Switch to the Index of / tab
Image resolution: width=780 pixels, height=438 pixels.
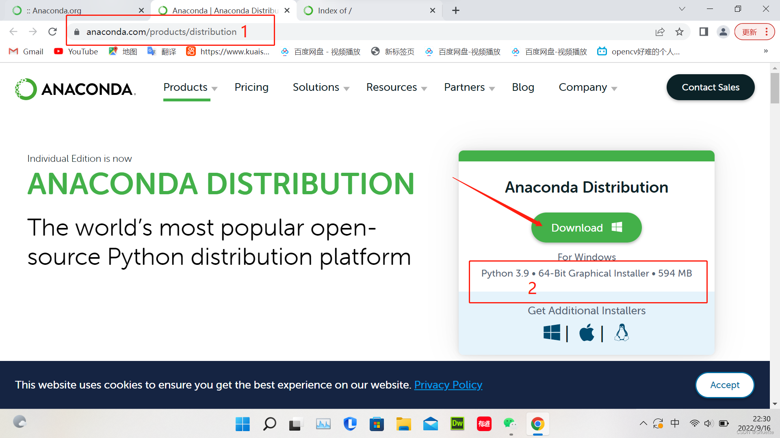coord(366,11)
